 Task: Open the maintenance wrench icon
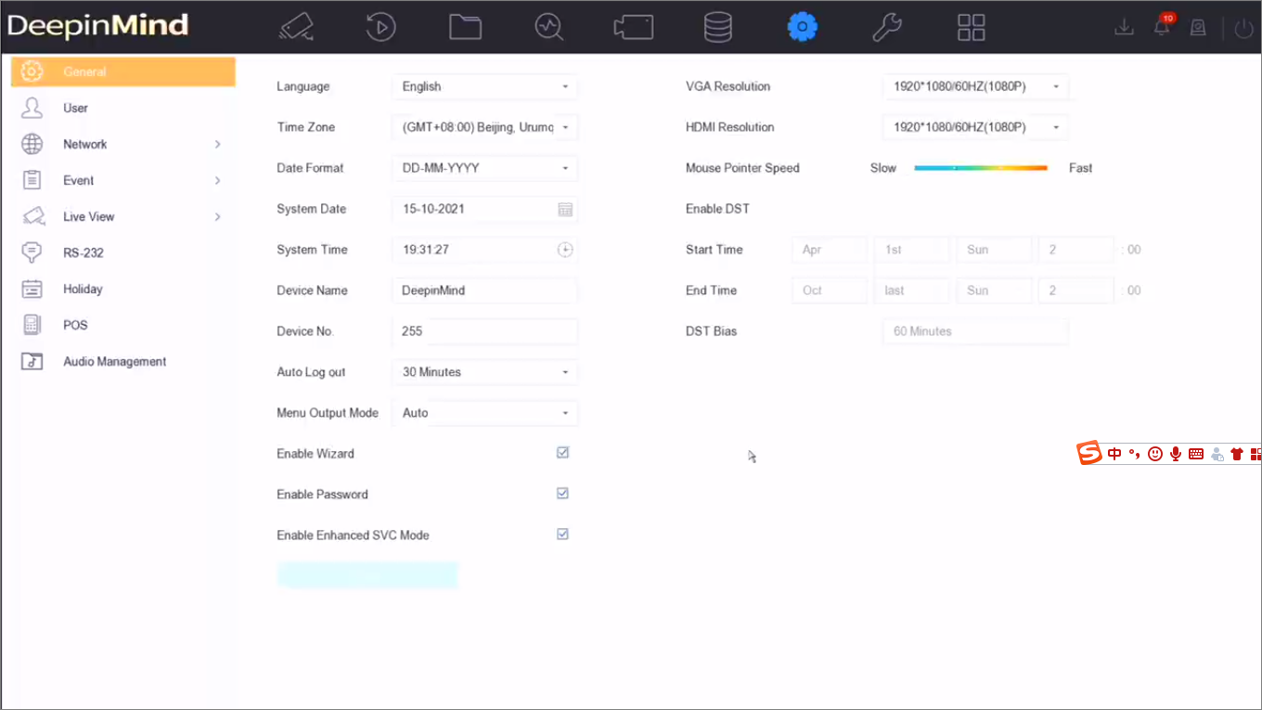coord(886,27)
